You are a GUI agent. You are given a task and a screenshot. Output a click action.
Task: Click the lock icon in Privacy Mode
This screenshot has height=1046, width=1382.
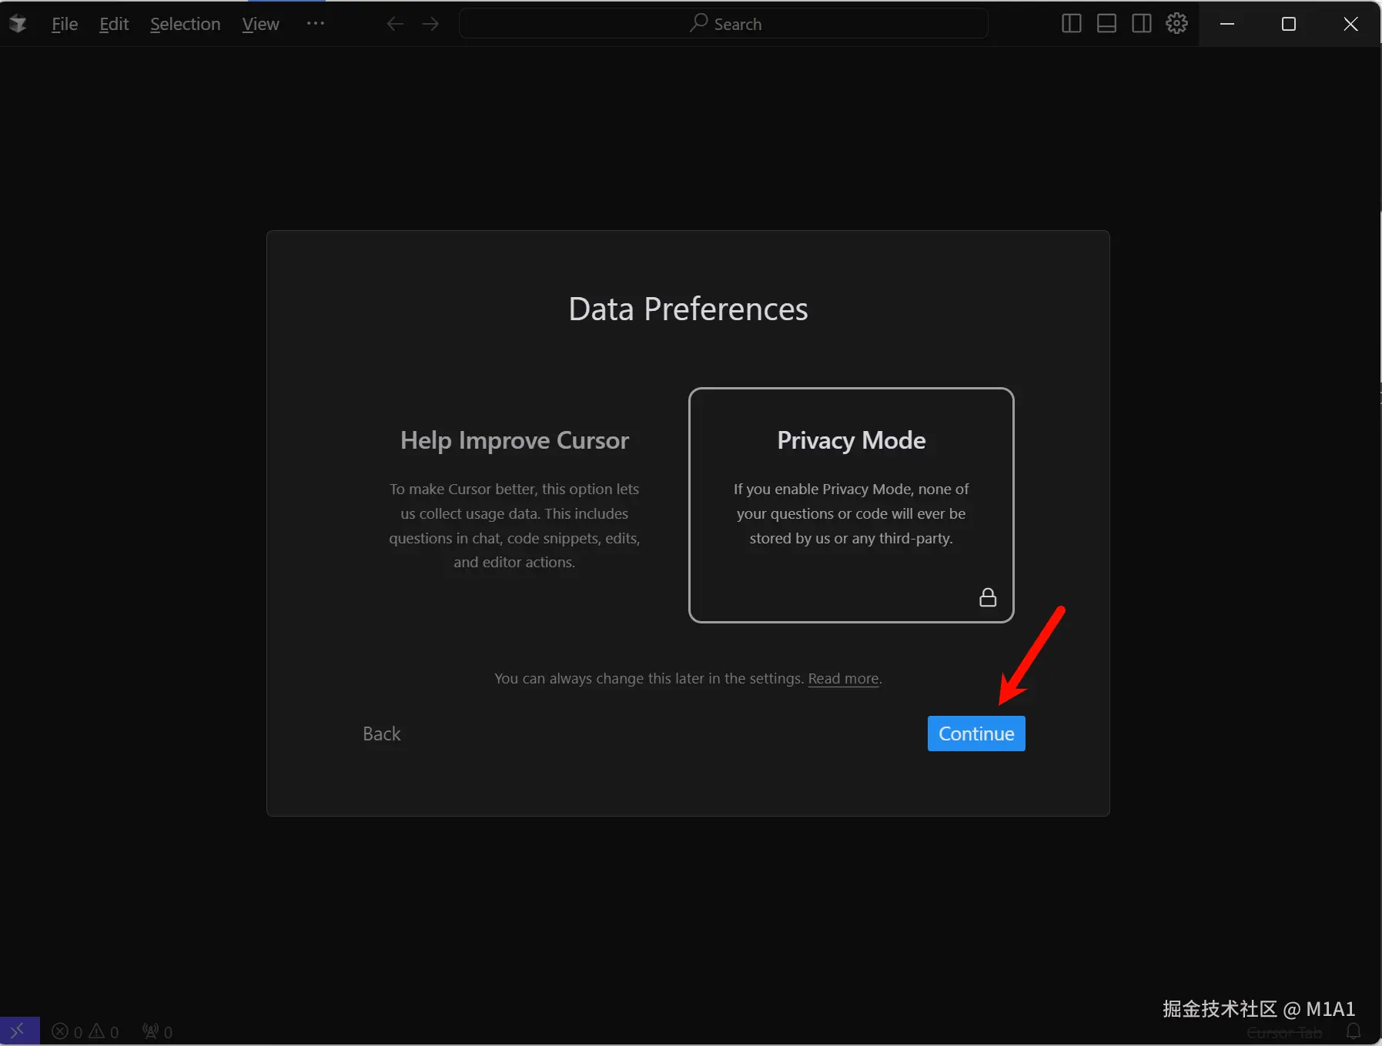(988, 597)
